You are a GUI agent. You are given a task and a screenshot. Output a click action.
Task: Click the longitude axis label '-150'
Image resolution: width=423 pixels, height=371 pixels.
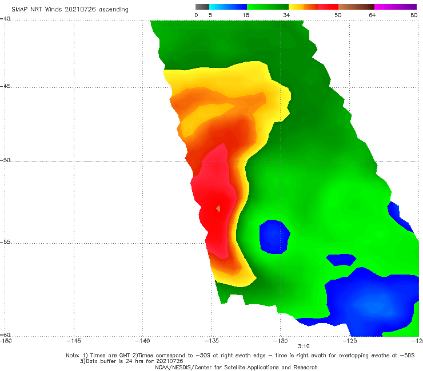6,341
